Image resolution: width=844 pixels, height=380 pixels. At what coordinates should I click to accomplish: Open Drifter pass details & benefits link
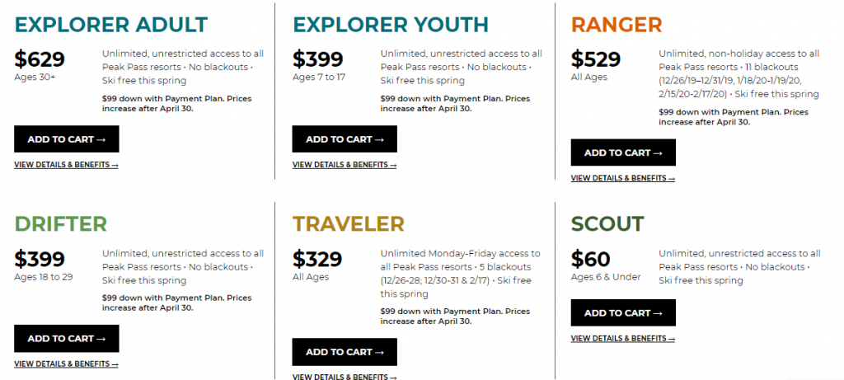pos(66,364)
